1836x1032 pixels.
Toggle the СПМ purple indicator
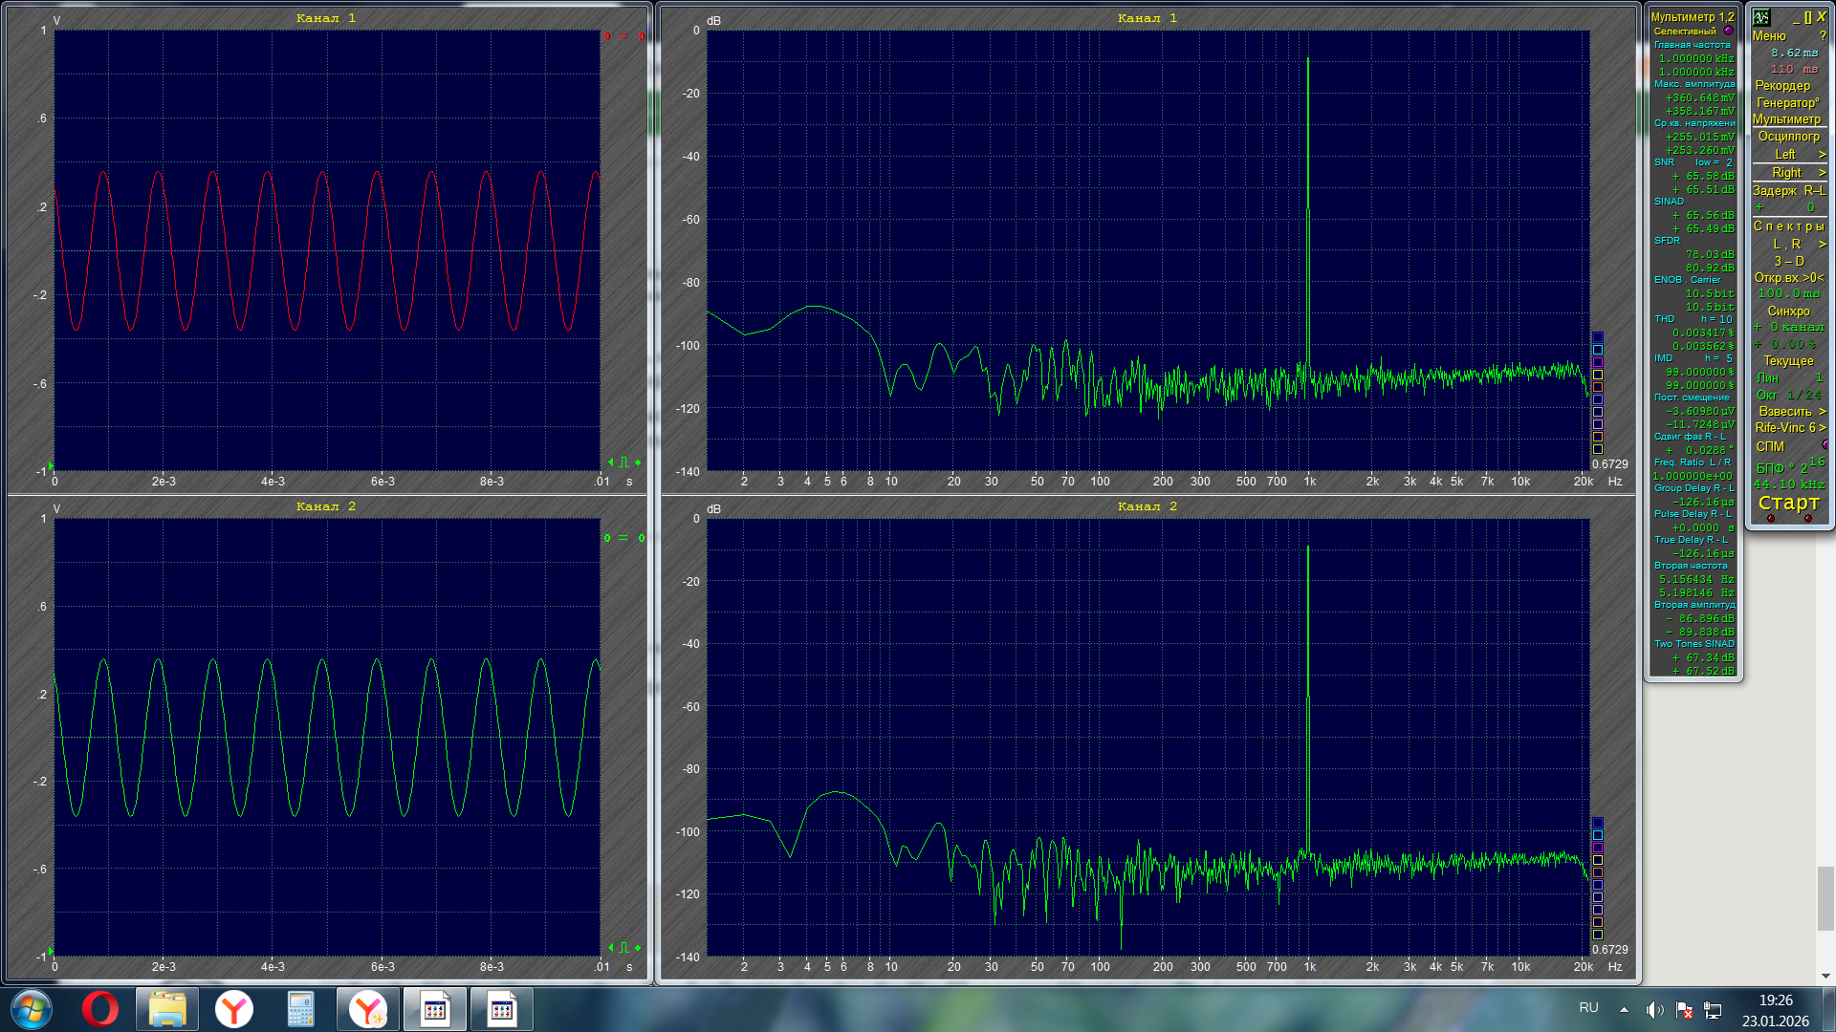pos(1825,445)
